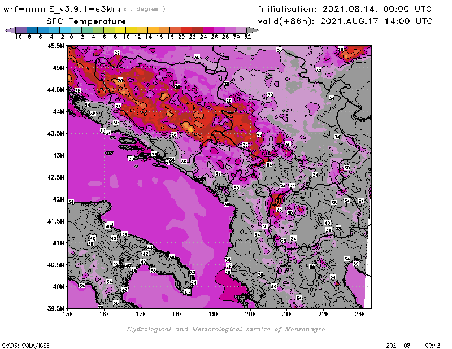Click the '40.5N' latitude axis label
The image size is (452, 349).
coord(56,264)
